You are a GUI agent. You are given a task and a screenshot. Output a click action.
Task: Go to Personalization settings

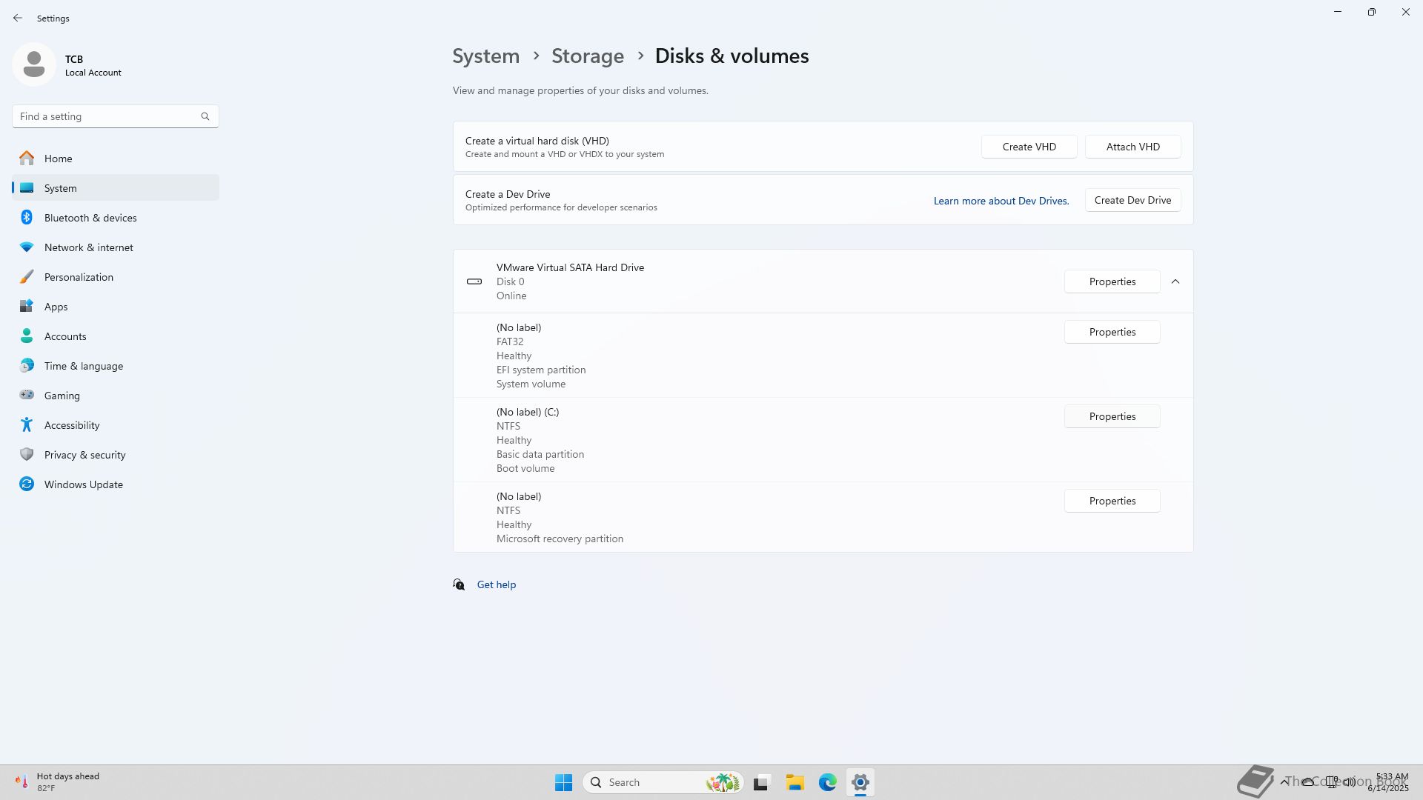coord(79,277)
